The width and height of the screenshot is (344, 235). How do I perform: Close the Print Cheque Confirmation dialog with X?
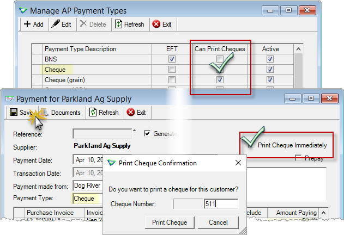238,163
